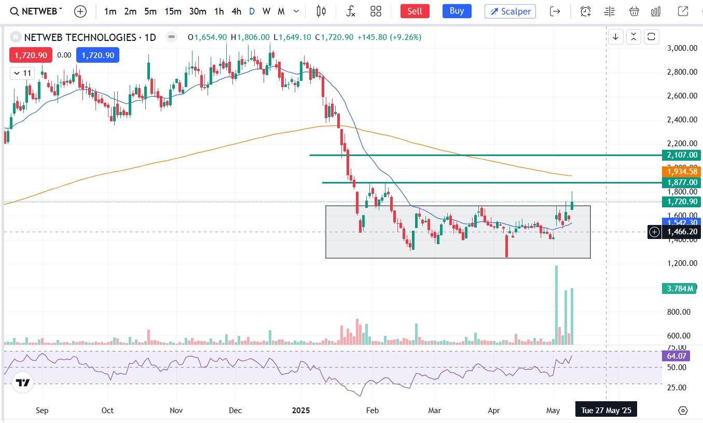Expand the 11 indicators legend toggle

point(22,73)
